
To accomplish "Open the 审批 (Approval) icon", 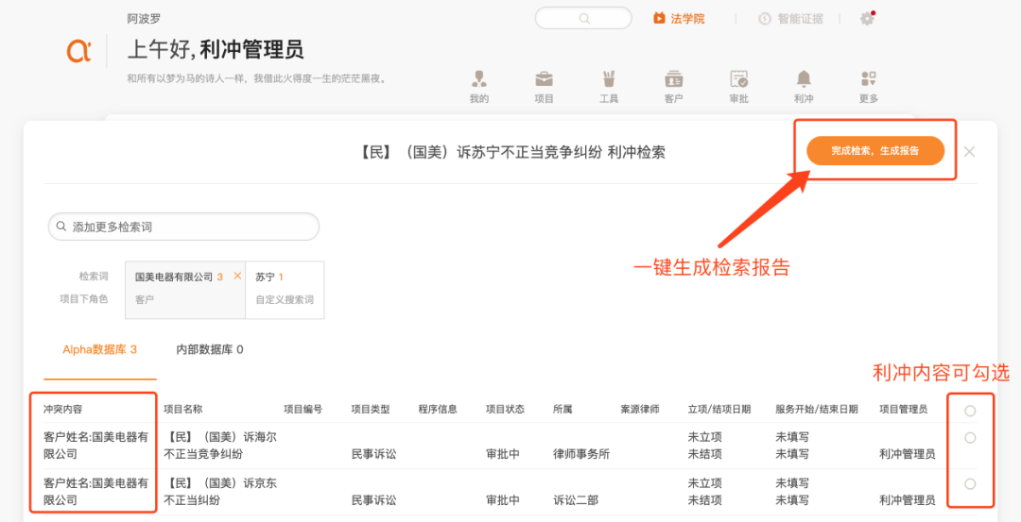I will coord(738,79).
